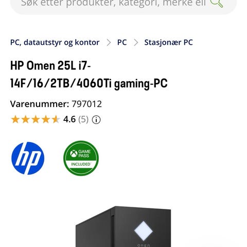Focus the product search input field
The width and height of the screenshot is (247, 247).
tap(113, 4)
